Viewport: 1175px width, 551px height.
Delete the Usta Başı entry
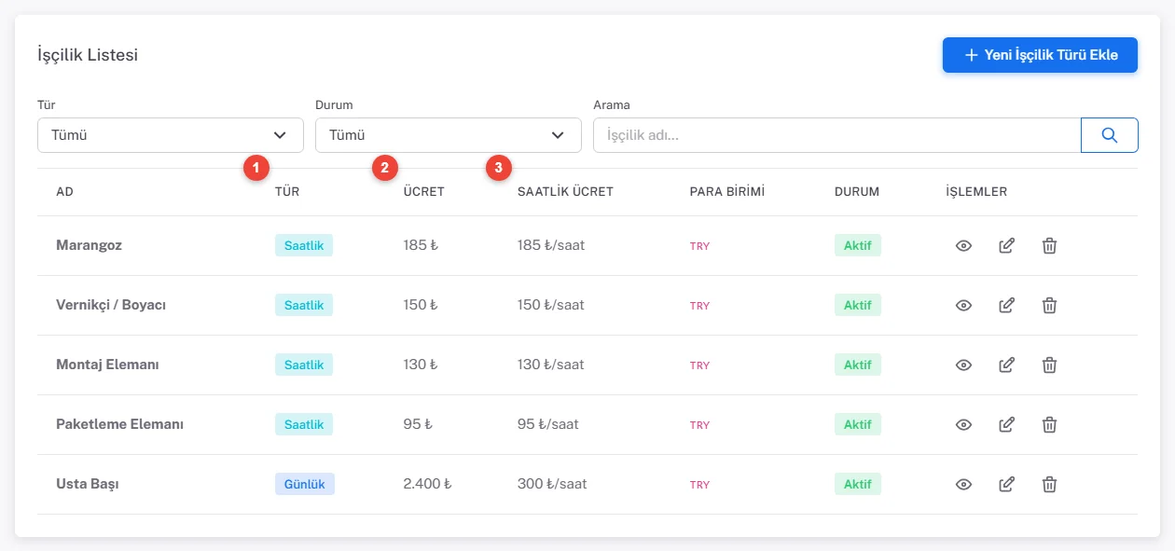coord(1049,485)
